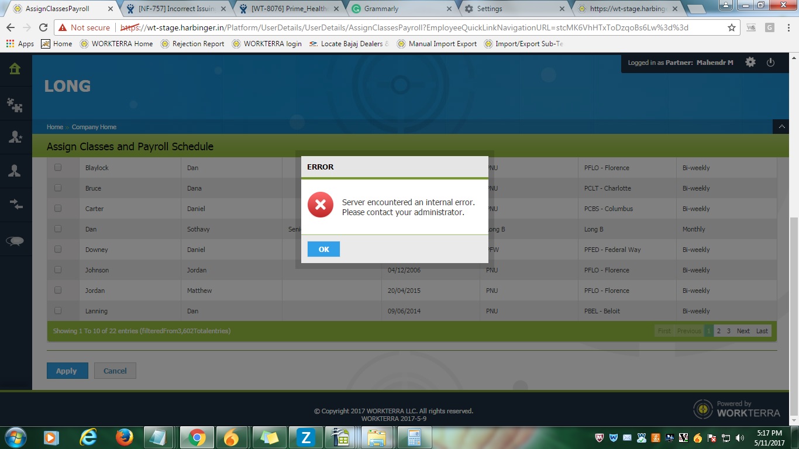Image resolution: width=799 pixels, height=449 pixels.
Task: Open the settings gear icon in header
Action: [750, 63]
